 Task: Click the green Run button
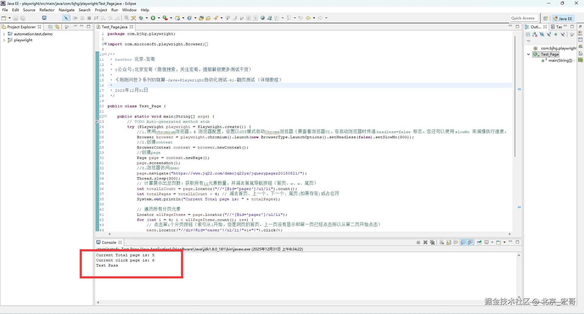[153, 18]
